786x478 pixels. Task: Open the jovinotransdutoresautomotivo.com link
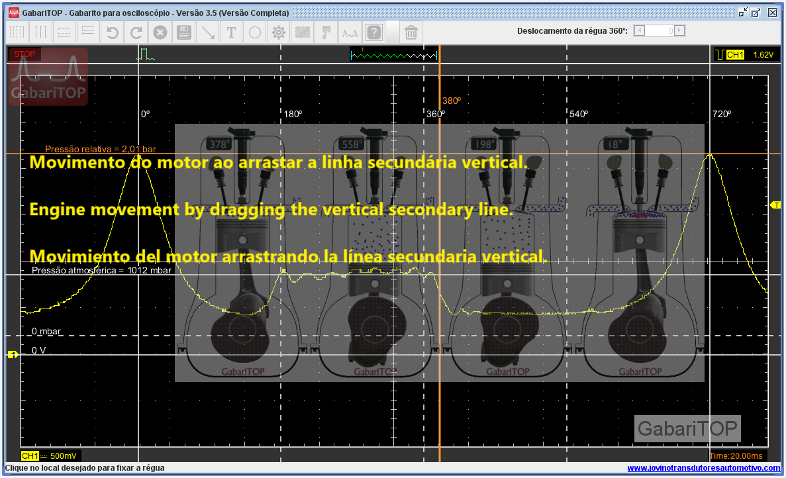pyautogui.click(x=704, y=468)
